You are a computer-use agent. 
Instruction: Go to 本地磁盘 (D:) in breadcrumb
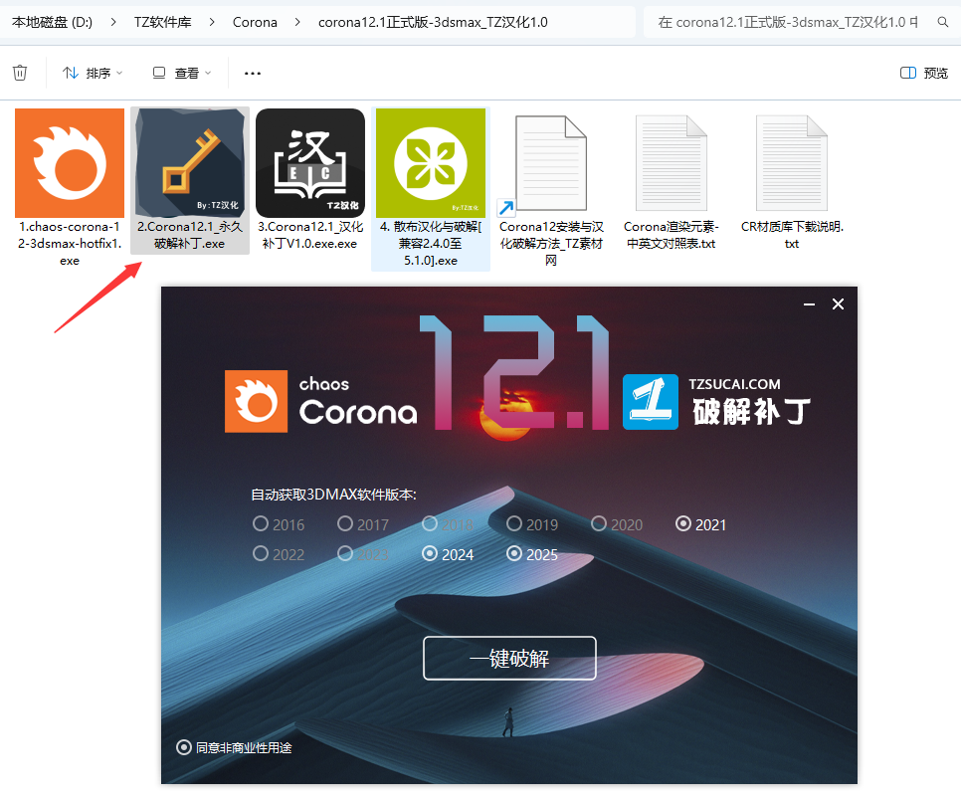[x=52, y=22]
